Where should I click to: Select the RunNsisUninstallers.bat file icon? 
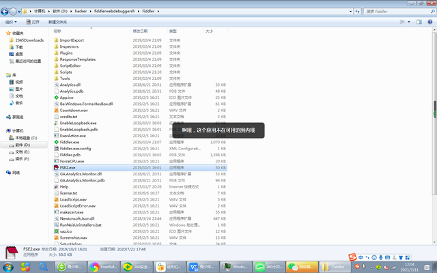(56, 225)
